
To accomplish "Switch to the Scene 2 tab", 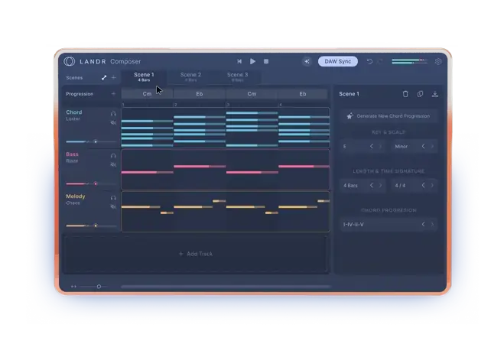I will pyautogui.click(x=190, y=76).
